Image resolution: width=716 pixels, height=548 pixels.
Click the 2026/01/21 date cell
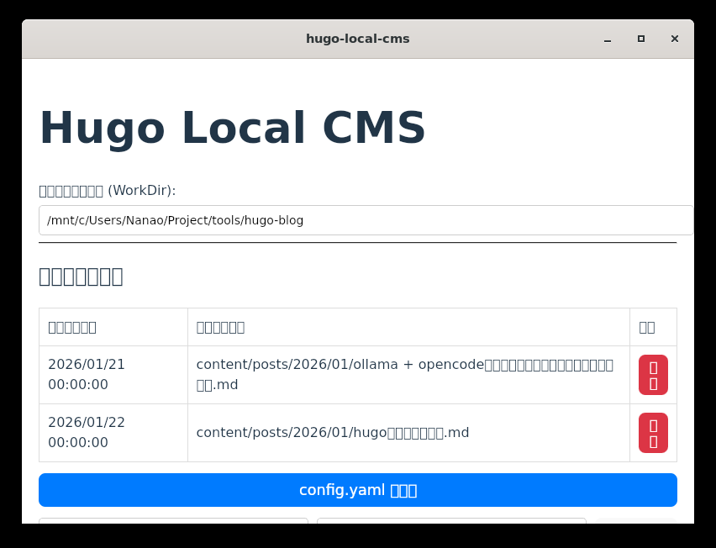pos(87,375)
